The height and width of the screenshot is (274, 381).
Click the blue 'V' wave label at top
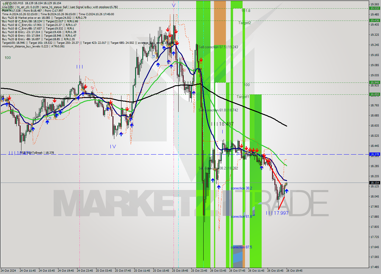coord(174,5)
